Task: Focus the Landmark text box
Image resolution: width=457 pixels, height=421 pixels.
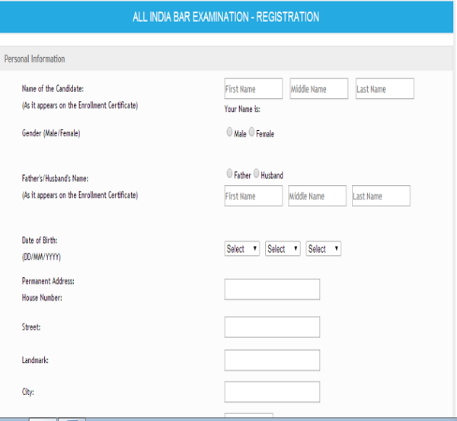Action: [272, 360]
